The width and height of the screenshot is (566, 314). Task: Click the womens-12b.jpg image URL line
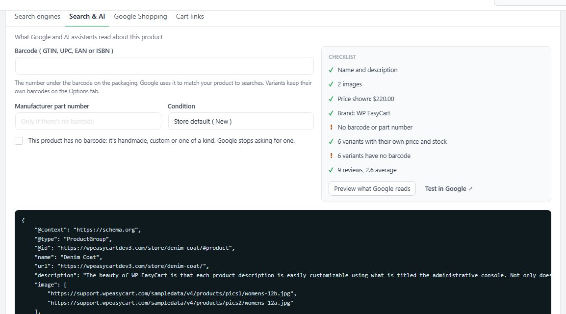click(x=172, y=293)
